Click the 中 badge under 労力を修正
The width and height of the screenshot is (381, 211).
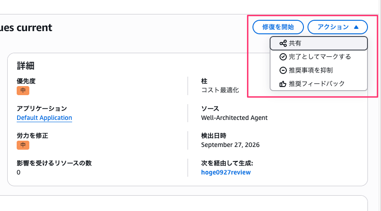tap(23, 145)
